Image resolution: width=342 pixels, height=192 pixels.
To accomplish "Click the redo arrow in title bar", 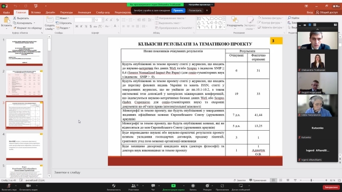I will point(26,6).
